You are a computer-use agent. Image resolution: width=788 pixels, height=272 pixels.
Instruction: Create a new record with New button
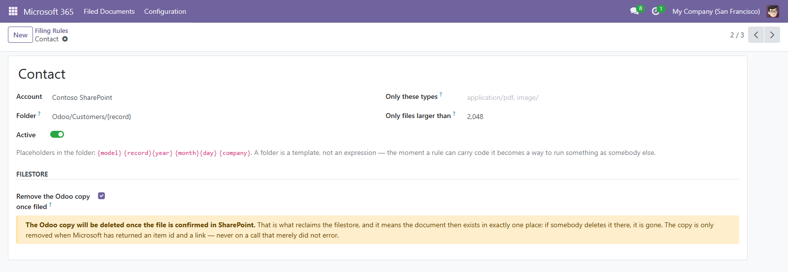click(20, 35)
